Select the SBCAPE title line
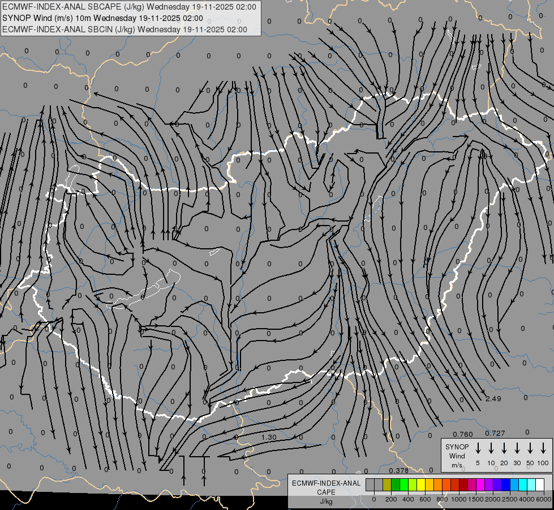Image resolution: width=554 pixels, height=510 pixels. coord(130,7)
